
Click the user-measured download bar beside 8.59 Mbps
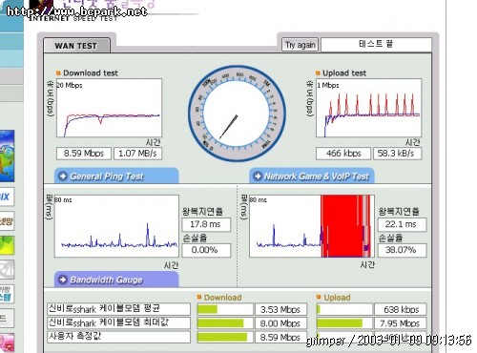point(225,337)
